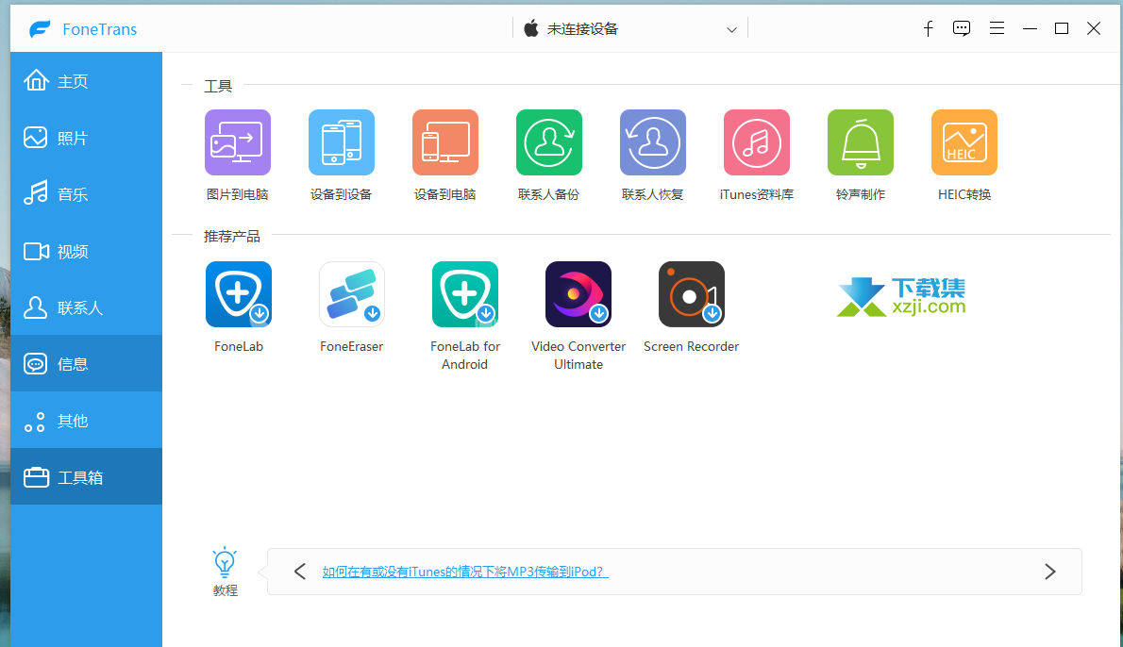
Task: Show the previous tutorial with left arrow
Action: [x=300, y=572]
